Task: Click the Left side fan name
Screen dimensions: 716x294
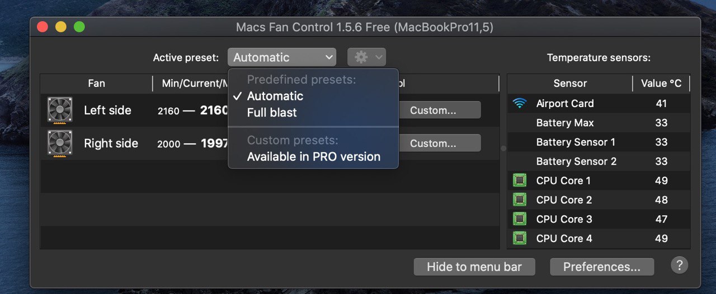Action: click(107, 110)
